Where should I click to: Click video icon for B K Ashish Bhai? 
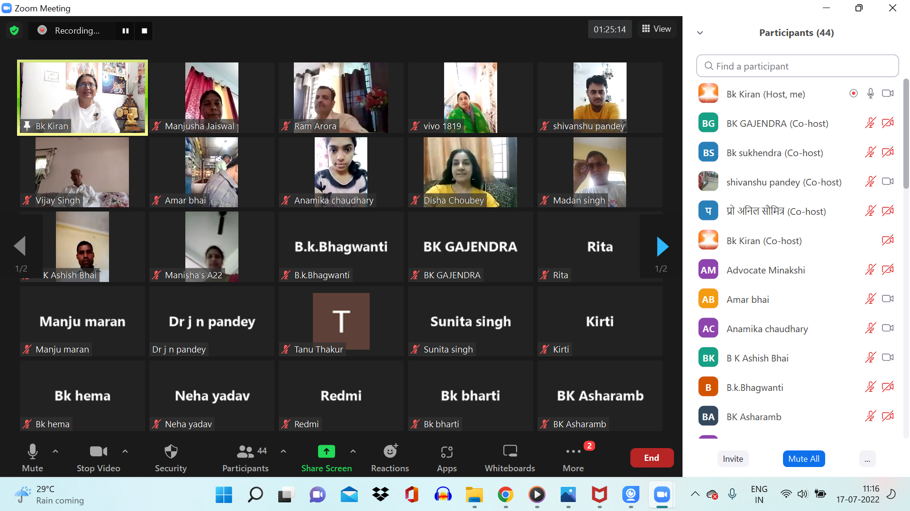(x=888, y=357)
